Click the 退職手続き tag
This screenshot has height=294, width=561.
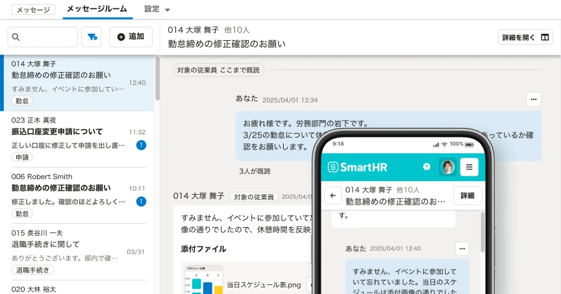point(32,270)
